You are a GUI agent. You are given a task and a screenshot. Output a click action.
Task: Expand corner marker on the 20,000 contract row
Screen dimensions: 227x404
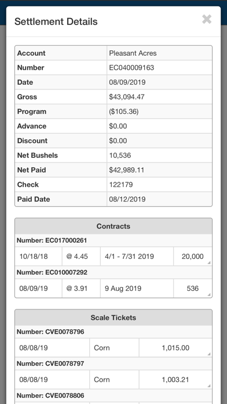(209, 262)
